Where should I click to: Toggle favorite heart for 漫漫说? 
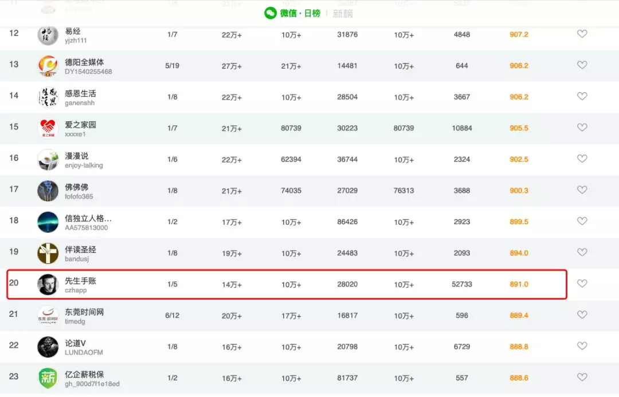pyautogui.click(x=582, y=158)
